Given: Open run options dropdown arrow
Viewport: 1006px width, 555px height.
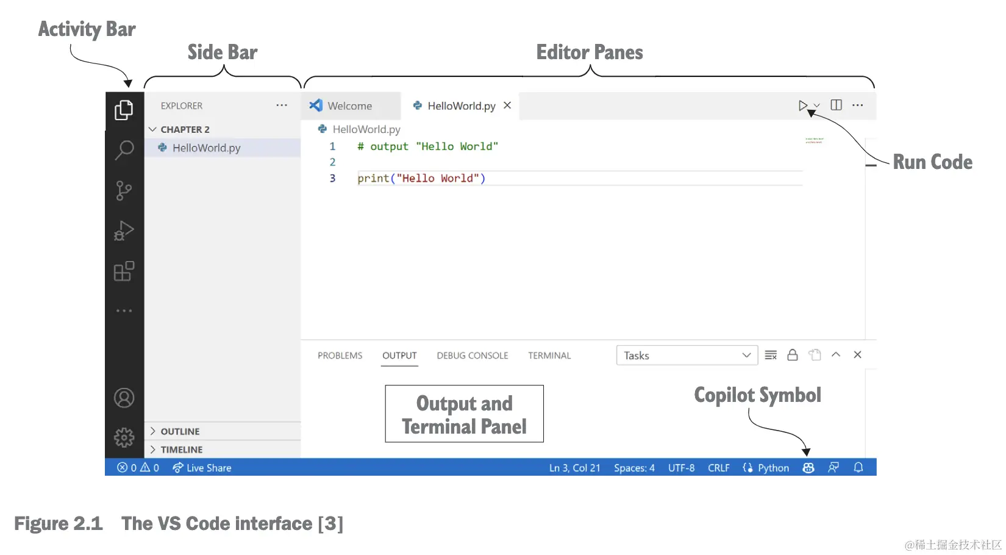Looking at the screenshot, I should (x=816, y=106).
